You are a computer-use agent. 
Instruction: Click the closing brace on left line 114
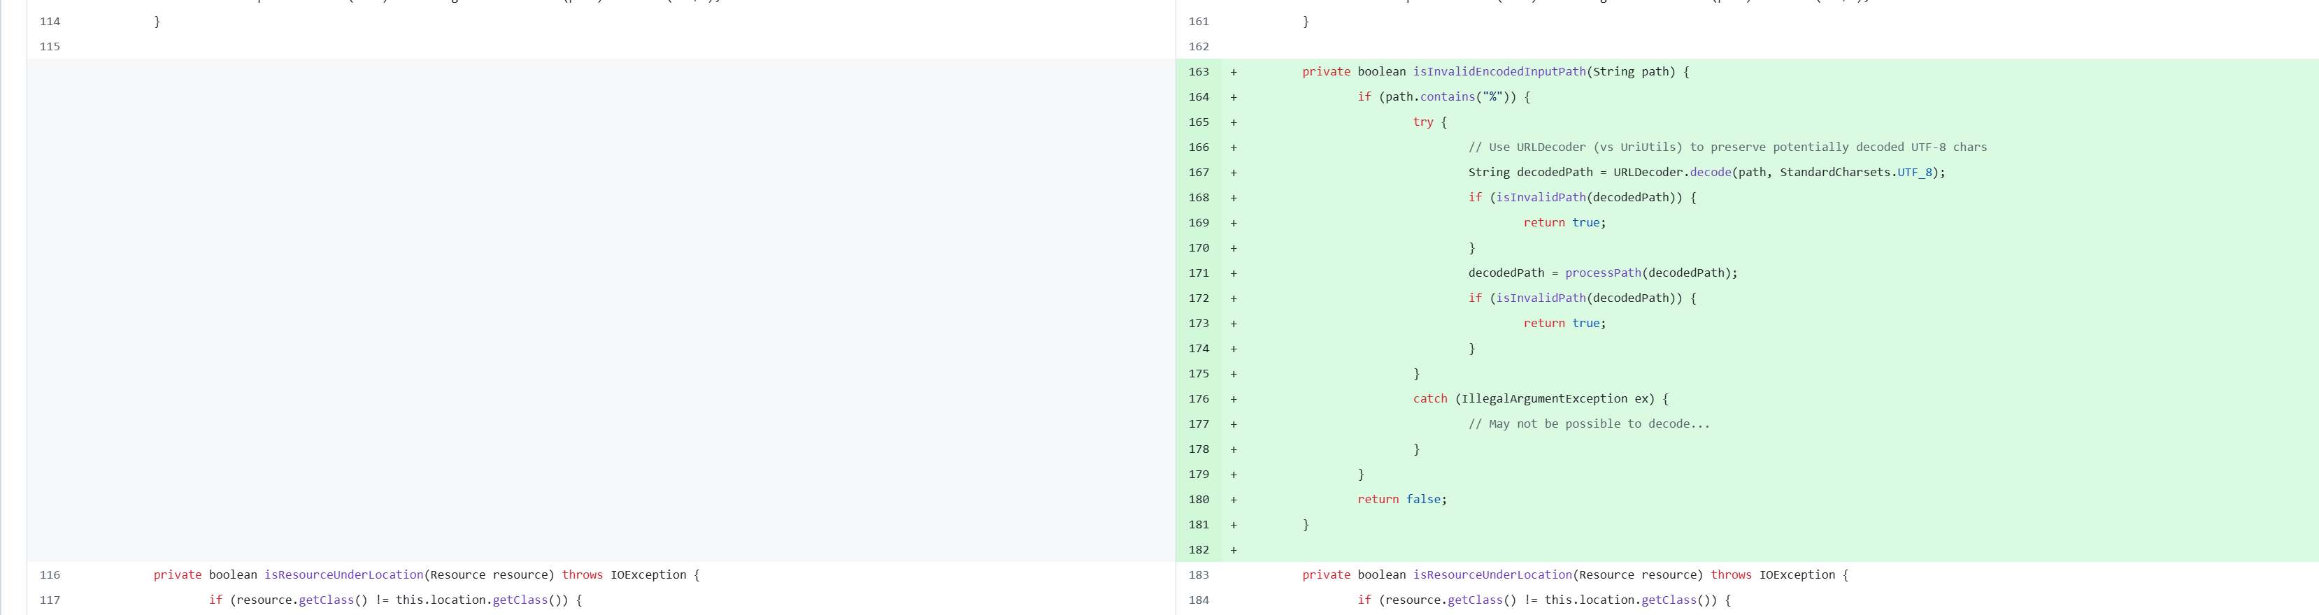[x=157, y=22]
